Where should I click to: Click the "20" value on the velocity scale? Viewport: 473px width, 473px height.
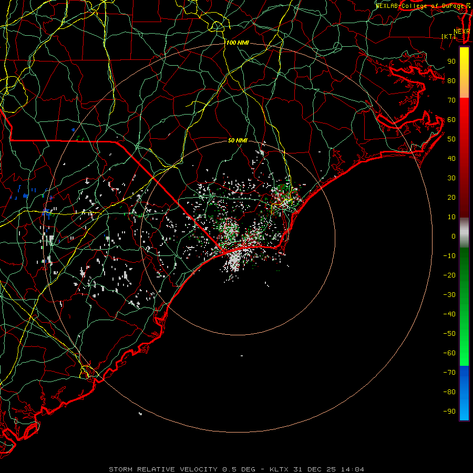point(451,197)
